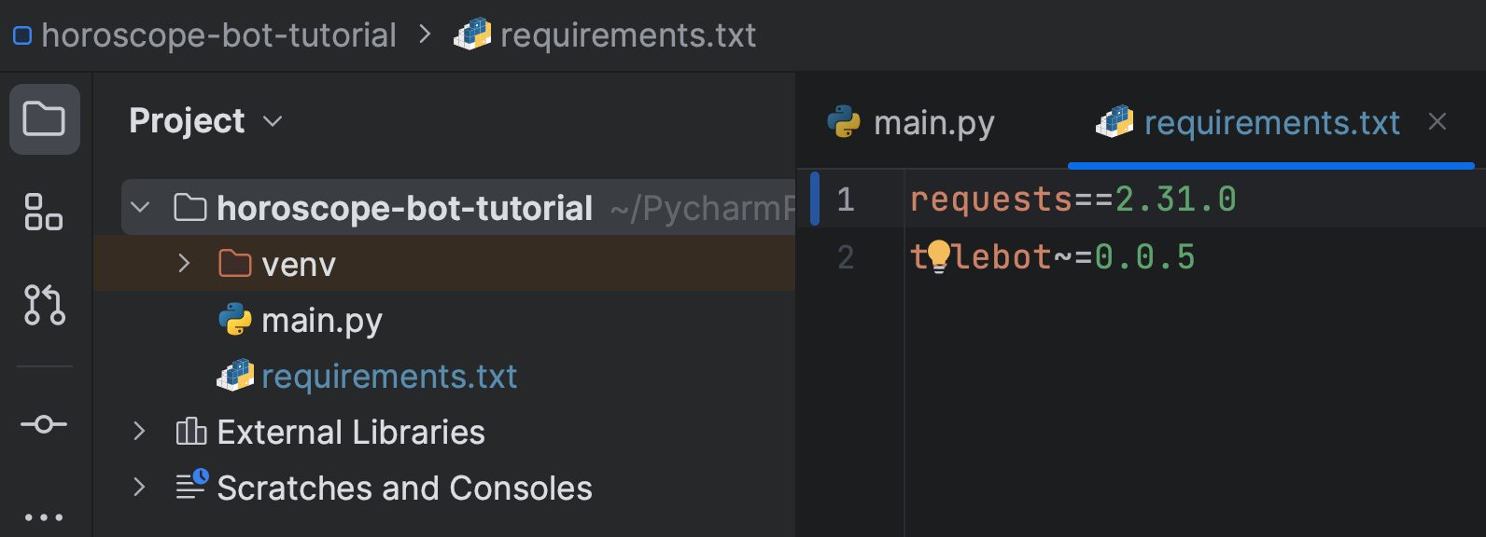Open the Project view options dropdown
This screenshot has height=537, width=1486.
click(x=272, y=120)
